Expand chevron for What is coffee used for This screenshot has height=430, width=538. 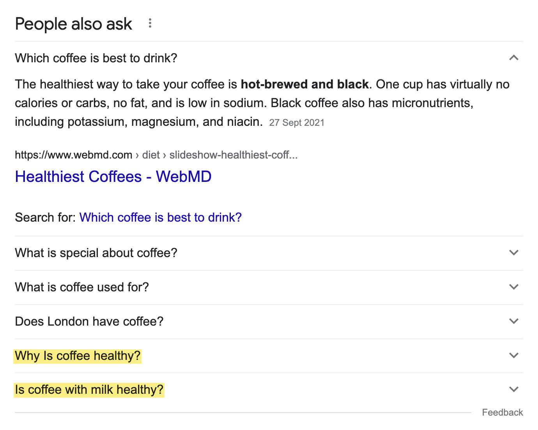514,287
